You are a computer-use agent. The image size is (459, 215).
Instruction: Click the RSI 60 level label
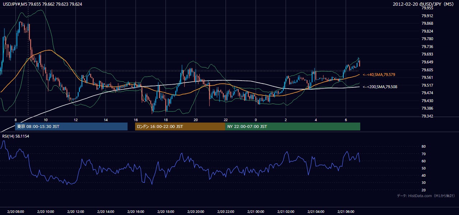tap(423, 161)
